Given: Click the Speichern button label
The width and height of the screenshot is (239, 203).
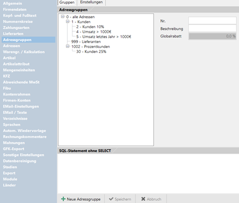Looking at the screenshot, I should [x=123, y=199].
